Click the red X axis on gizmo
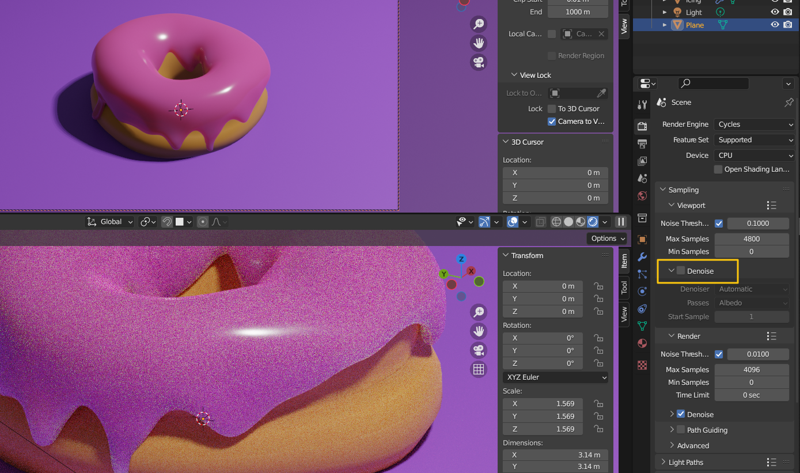This screenshot has height=473, width=800. [x=471, y=271]
